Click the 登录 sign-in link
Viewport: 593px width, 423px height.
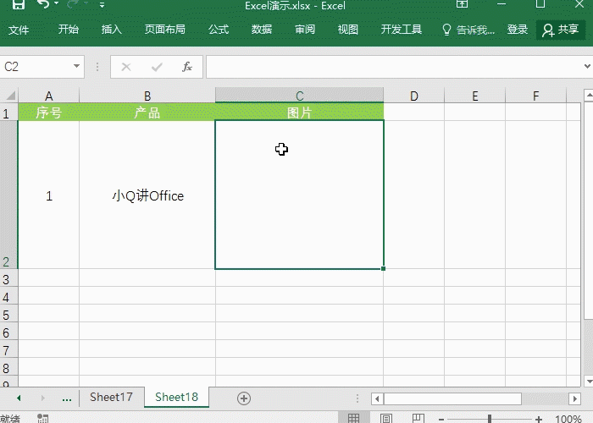[x=518, y=30]
